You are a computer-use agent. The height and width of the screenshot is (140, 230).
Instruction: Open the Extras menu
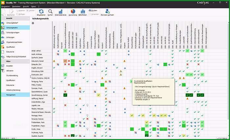point(34,7)
